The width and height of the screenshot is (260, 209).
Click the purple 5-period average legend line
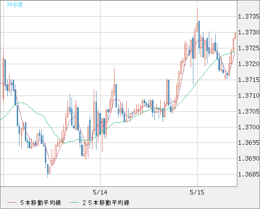(12, 203)
